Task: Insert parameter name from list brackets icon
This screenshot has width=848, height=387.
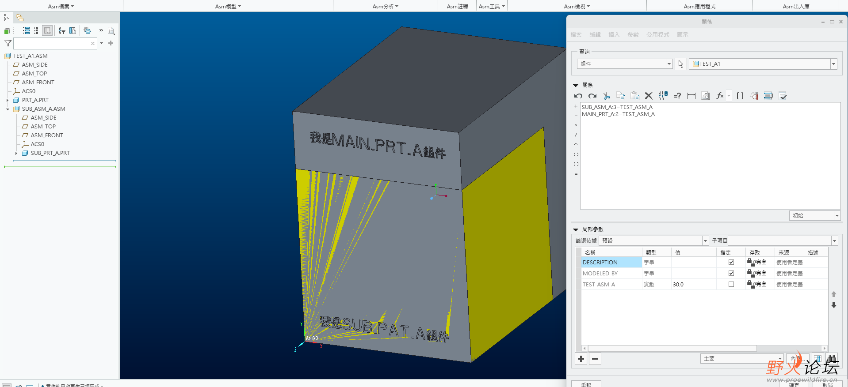Action: [x=740, y=96]
